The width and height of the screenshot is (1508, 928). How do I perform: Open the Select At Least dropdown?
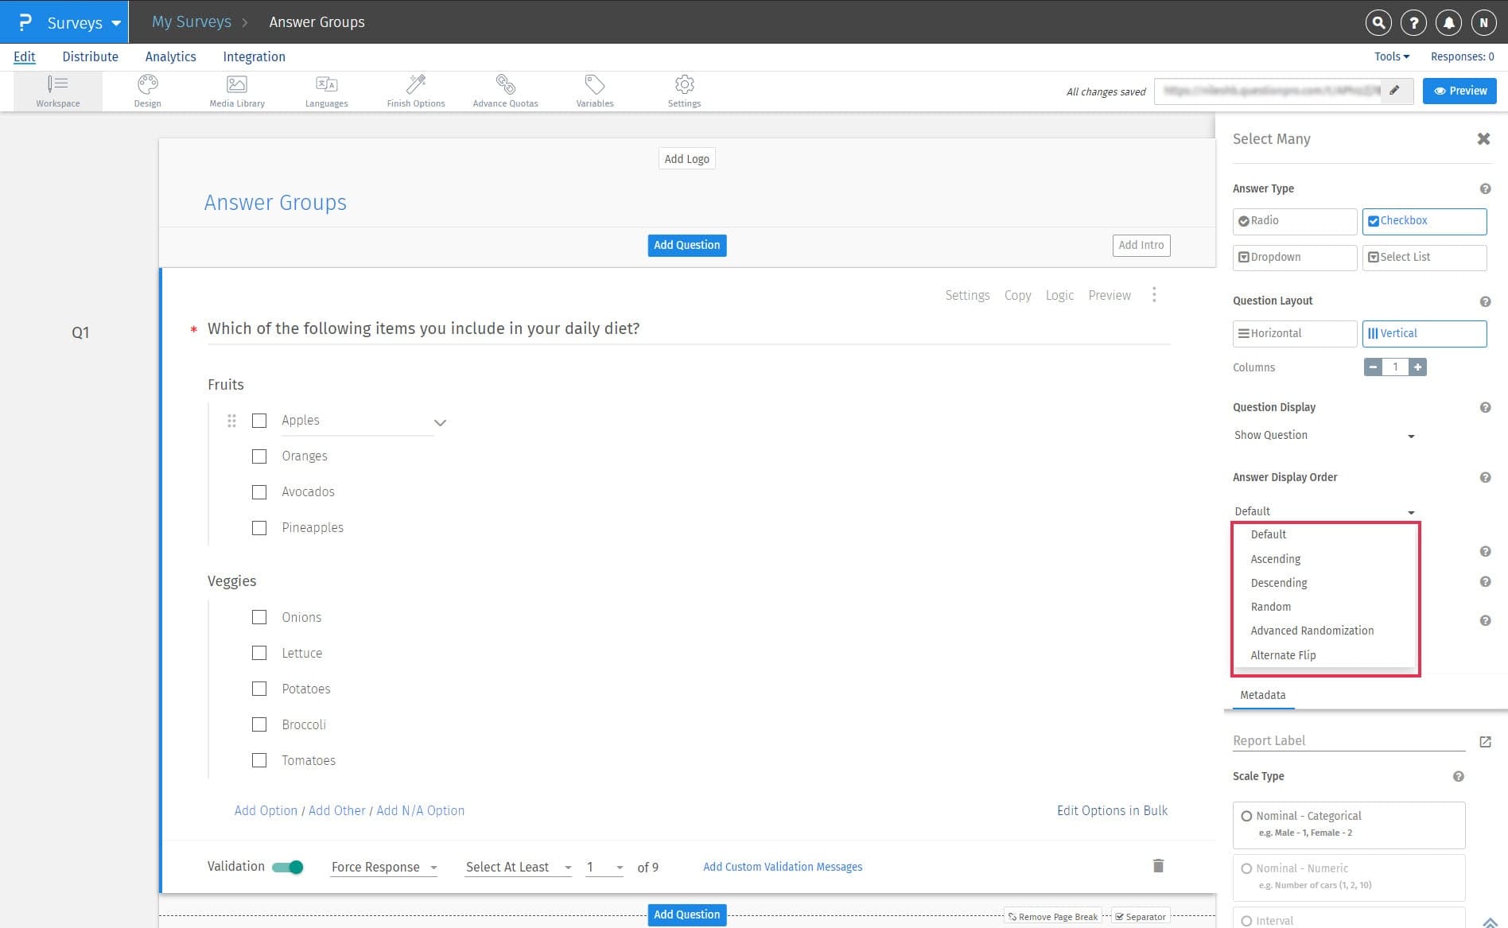pyautogui.click(x=519, y=867)
